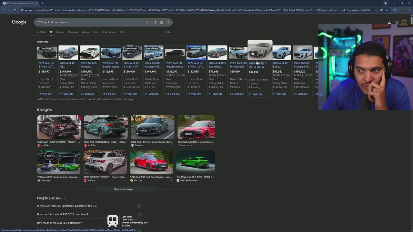Open the red The Drive First Drive Review thumbnail

pos(151,162)
